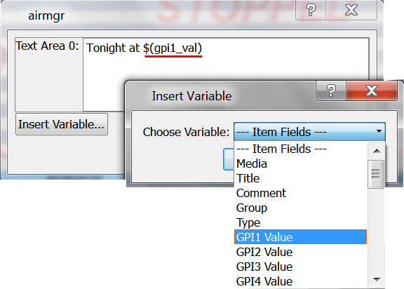
Task: Click the airmgr window help icon
Action: [311, 10]
